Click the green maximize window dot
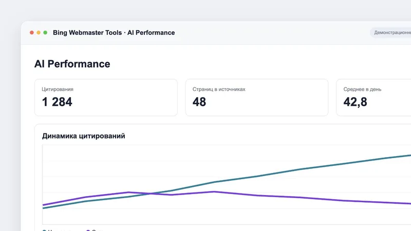The height and width of the screenshot is (231, 411). click(x=45, y=32)
